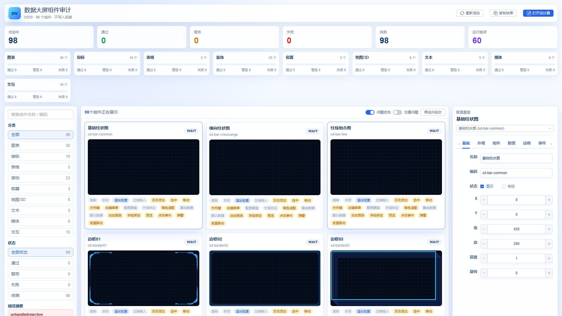This screenshot has width=562, height=316.
Task: Click the 单组件验收 button
Action: tap(433, 112)
